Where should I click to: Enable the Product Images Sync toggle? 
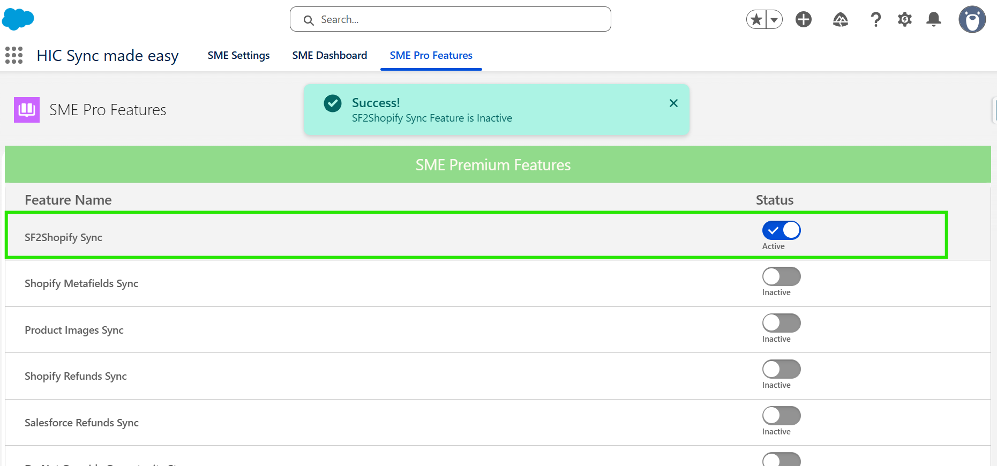(x=781, y=323)
